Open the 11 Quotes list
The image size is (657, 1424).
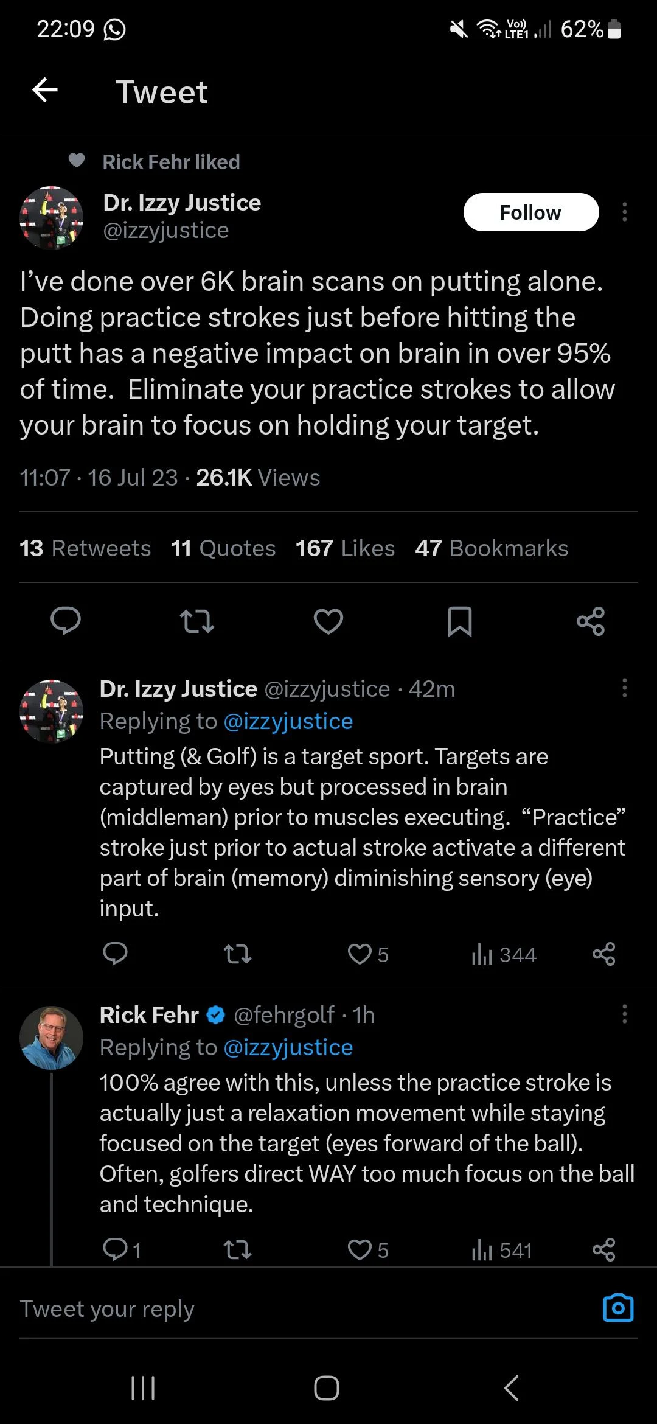point(223,548)
